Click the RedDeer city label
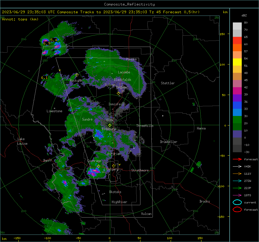259x242 pixels. pos(122,87)
